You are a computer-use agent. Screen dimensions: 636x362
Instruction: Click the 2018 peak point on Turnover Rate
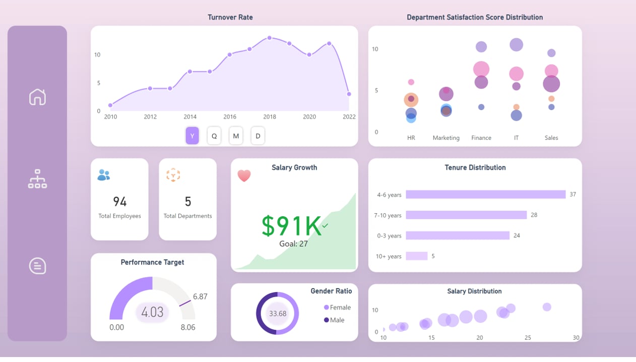click(270, 38)
